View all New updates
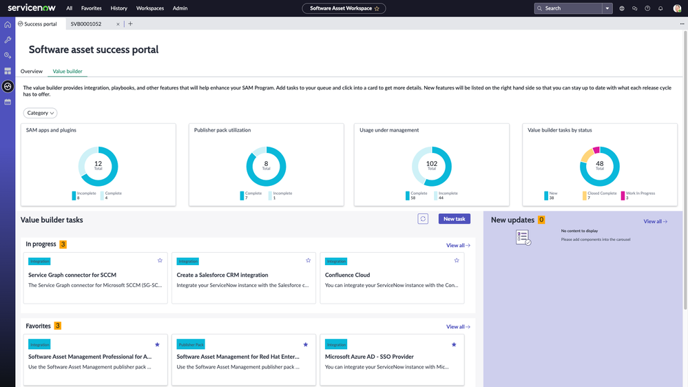688x387 pixels. pos(655,222)
